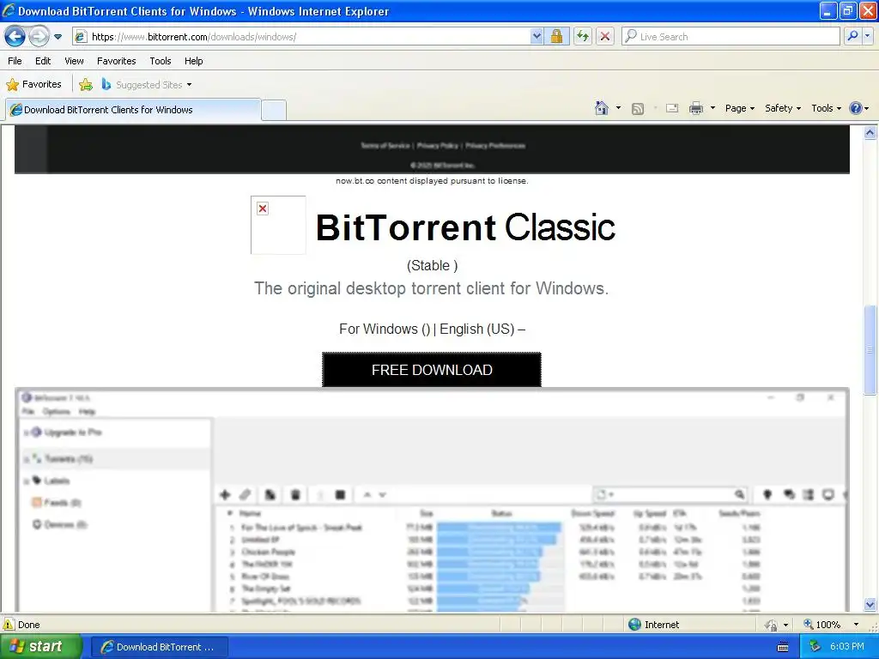Open the Windows start menu

(x=41, y=647)
